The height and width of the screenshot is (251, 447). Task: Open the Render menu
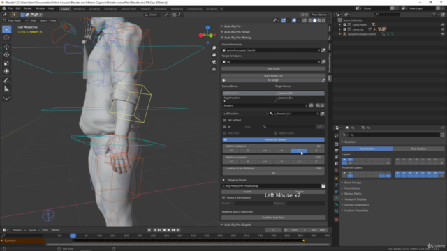(x=28, y=8)
